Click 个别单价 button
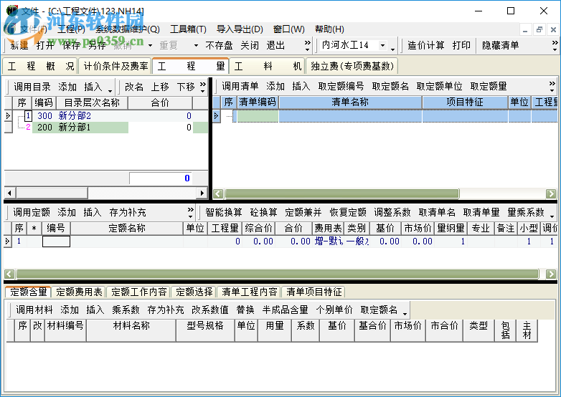Screen dimensions: 561x397 (334, 310)
